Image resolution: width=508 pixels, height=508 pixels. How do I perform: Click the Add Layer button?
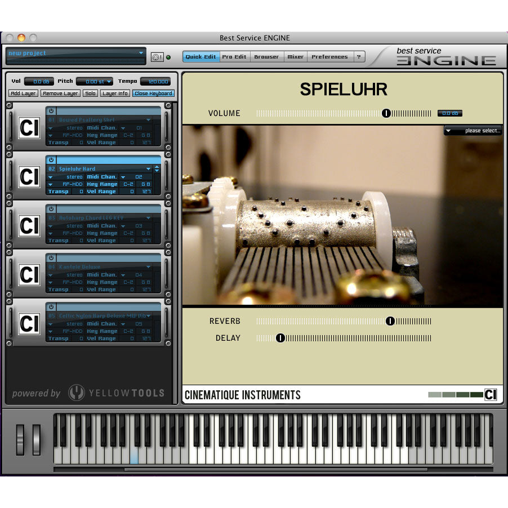[23, 93]
